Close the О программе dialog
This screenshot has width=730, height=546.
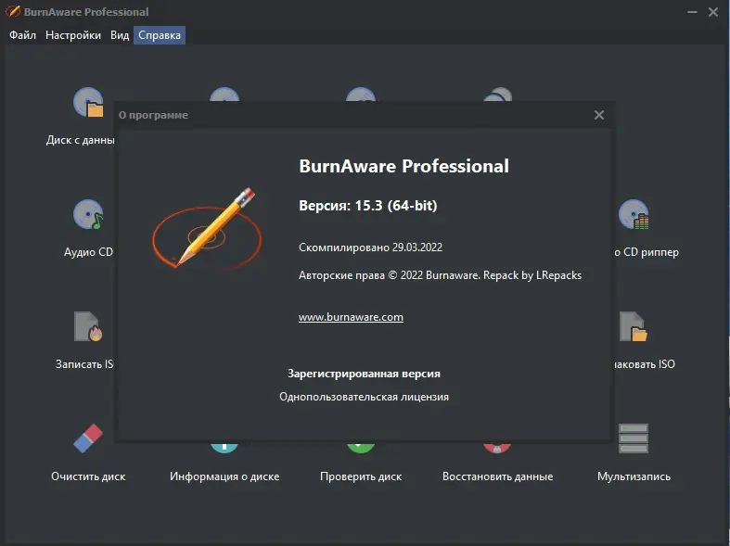point(599,115)
